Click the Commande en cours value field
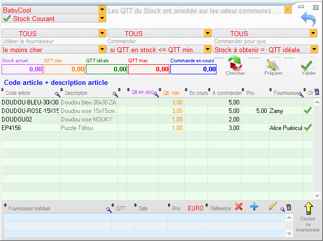 193,69
